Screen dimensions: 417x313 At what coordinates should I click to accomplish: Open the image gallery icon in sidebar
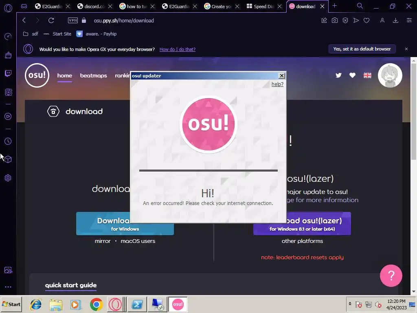[x=8, y=270]
